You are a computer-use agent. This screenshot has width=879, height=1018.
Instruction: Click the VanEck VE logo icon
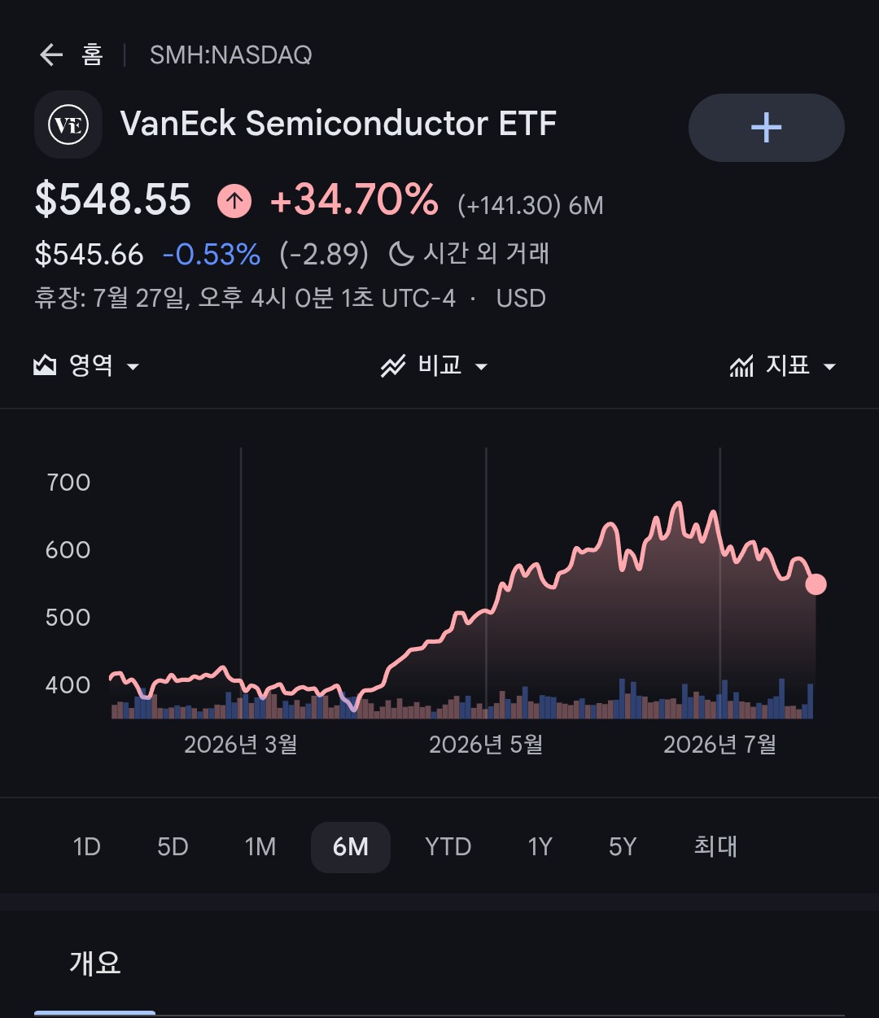pos(68,125)
